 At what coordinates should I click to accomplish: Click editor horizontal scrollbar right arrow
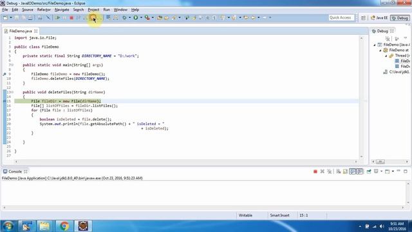356,162
